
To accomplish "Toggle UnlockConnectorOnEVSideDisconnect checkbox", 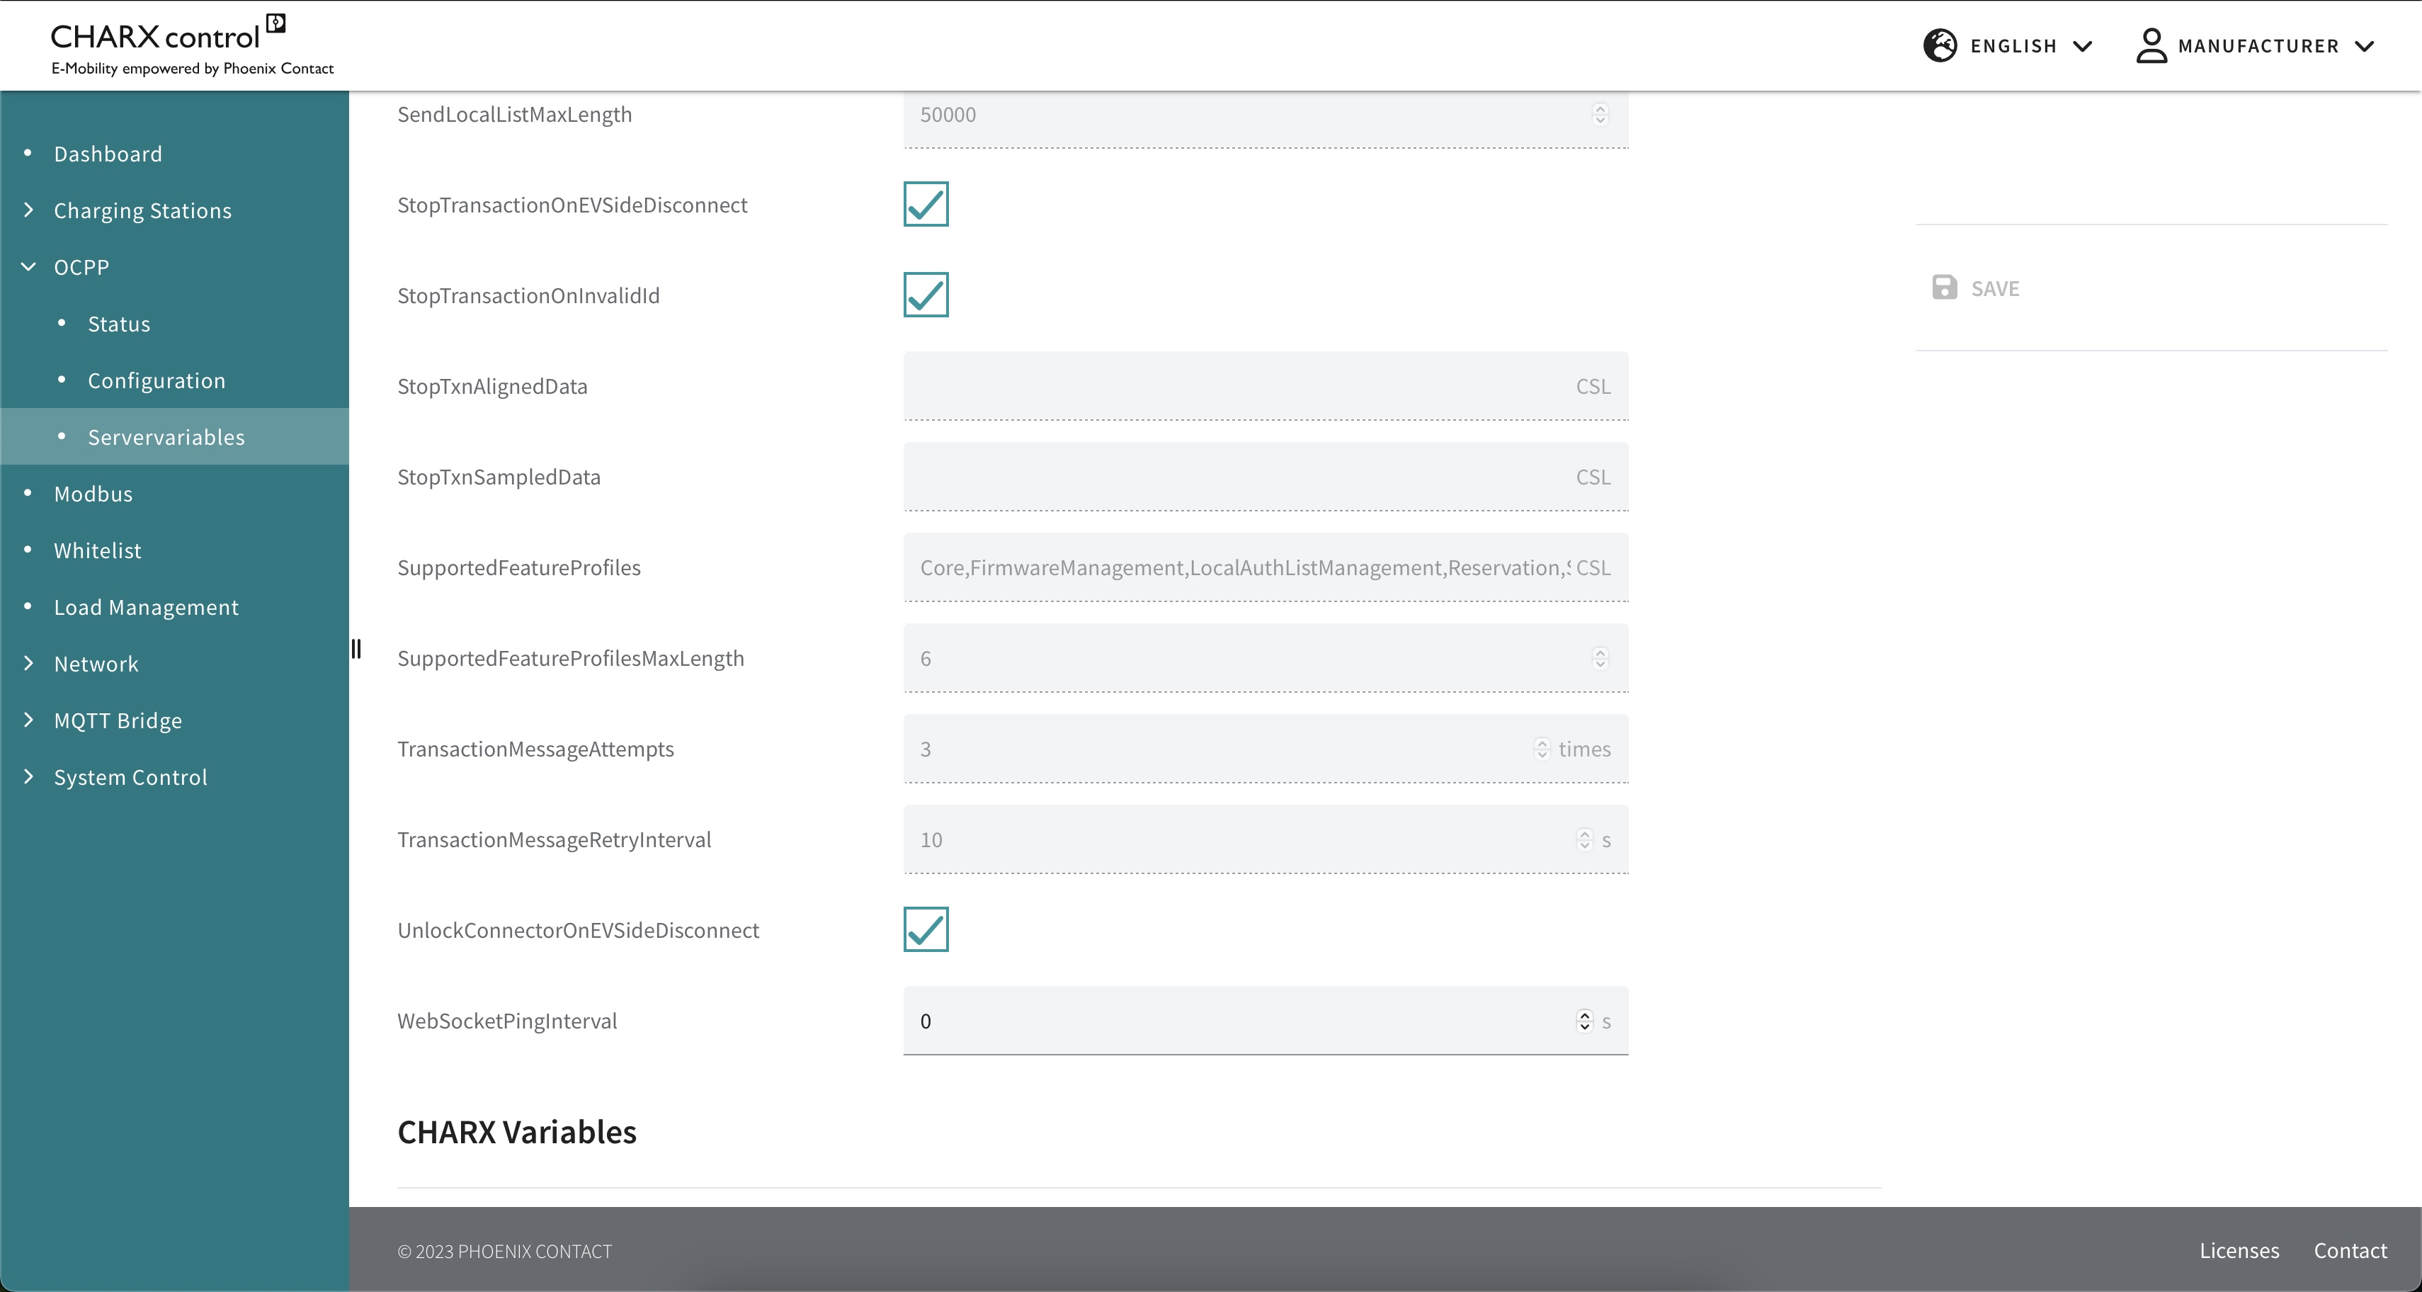I will pyautogui.click(x=926, y=929).
